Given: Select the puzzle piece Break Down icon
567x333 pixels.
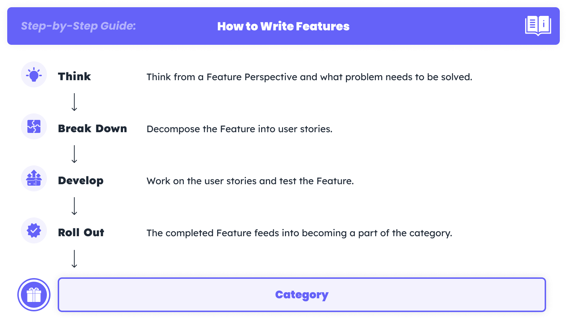Looking at the screenshot, I should (x=34, y=127).
